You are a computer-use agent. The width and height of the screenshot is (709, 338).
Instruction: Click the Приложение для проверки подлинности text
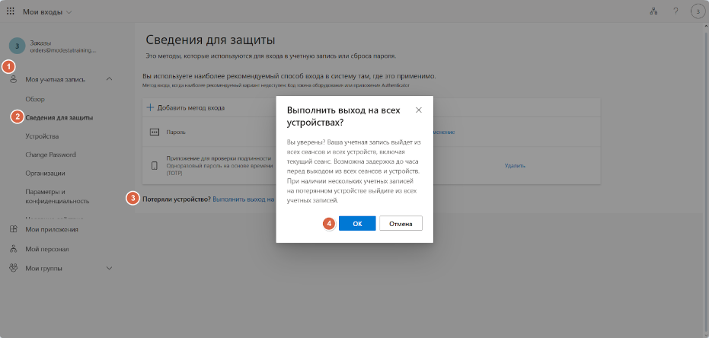[219, 158]
